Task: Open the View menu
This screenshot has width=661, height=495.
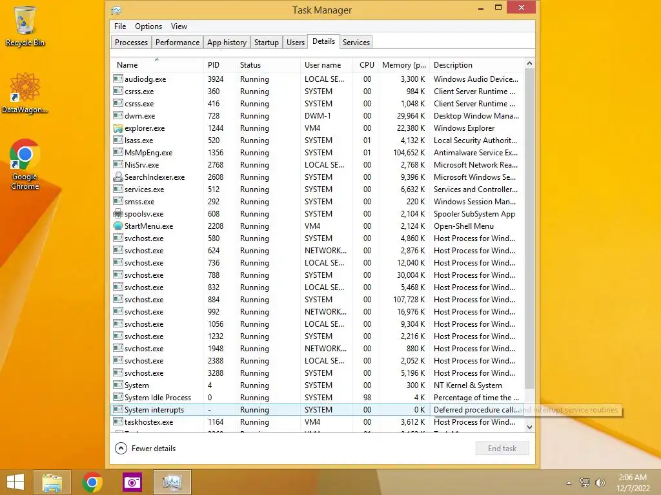Action: pyautogui.click(x=179, y=26)
